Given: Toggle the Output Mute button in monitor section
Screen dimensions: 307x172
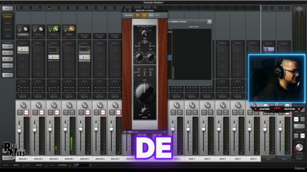Looking at the screenshot, I should coord(303,136).
